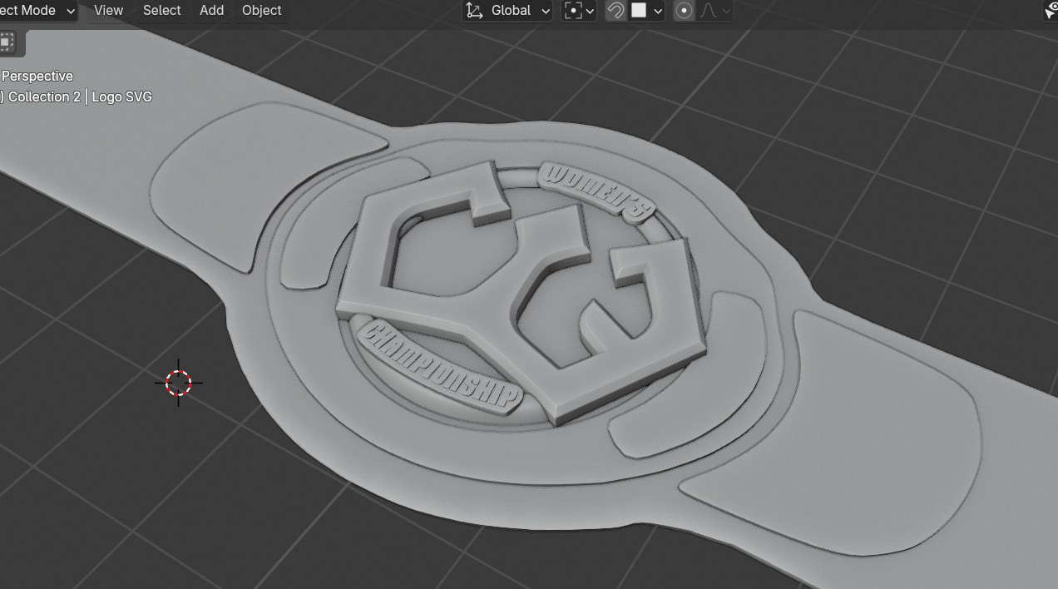Click the eye cursor icon at top right
This screenshot has height=589, width=1058.
point(1051,10)
